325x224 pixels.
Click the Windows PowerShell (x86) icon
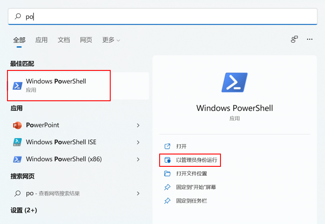[x=17, y=159]
